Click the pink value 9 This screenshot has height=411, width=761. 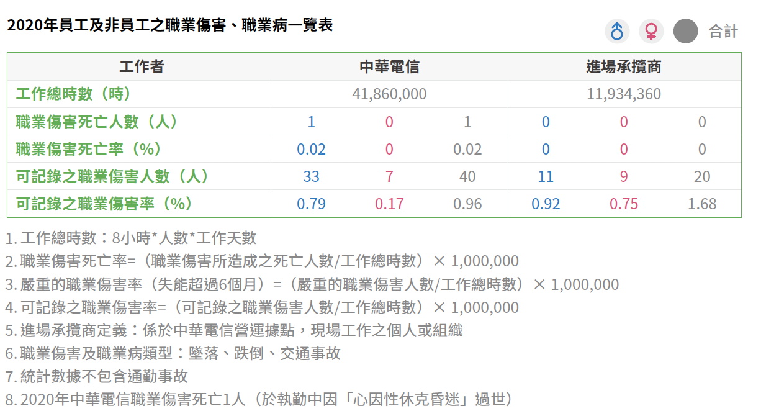point(624,176)
